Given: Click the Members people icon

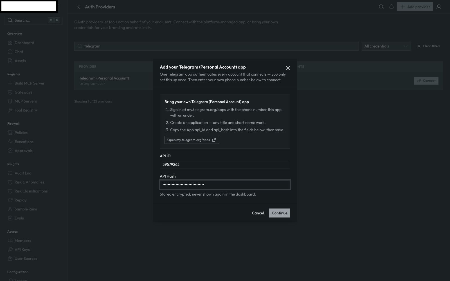Looking at the screenshot, I should tap(10, 241).
